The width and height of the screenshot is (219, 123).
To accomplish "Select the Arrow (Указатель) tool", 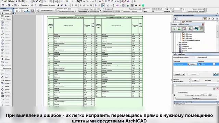I will pyautogui.click(x=6, y=13).
